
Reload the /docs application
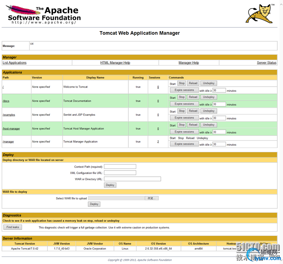[193, 97]
